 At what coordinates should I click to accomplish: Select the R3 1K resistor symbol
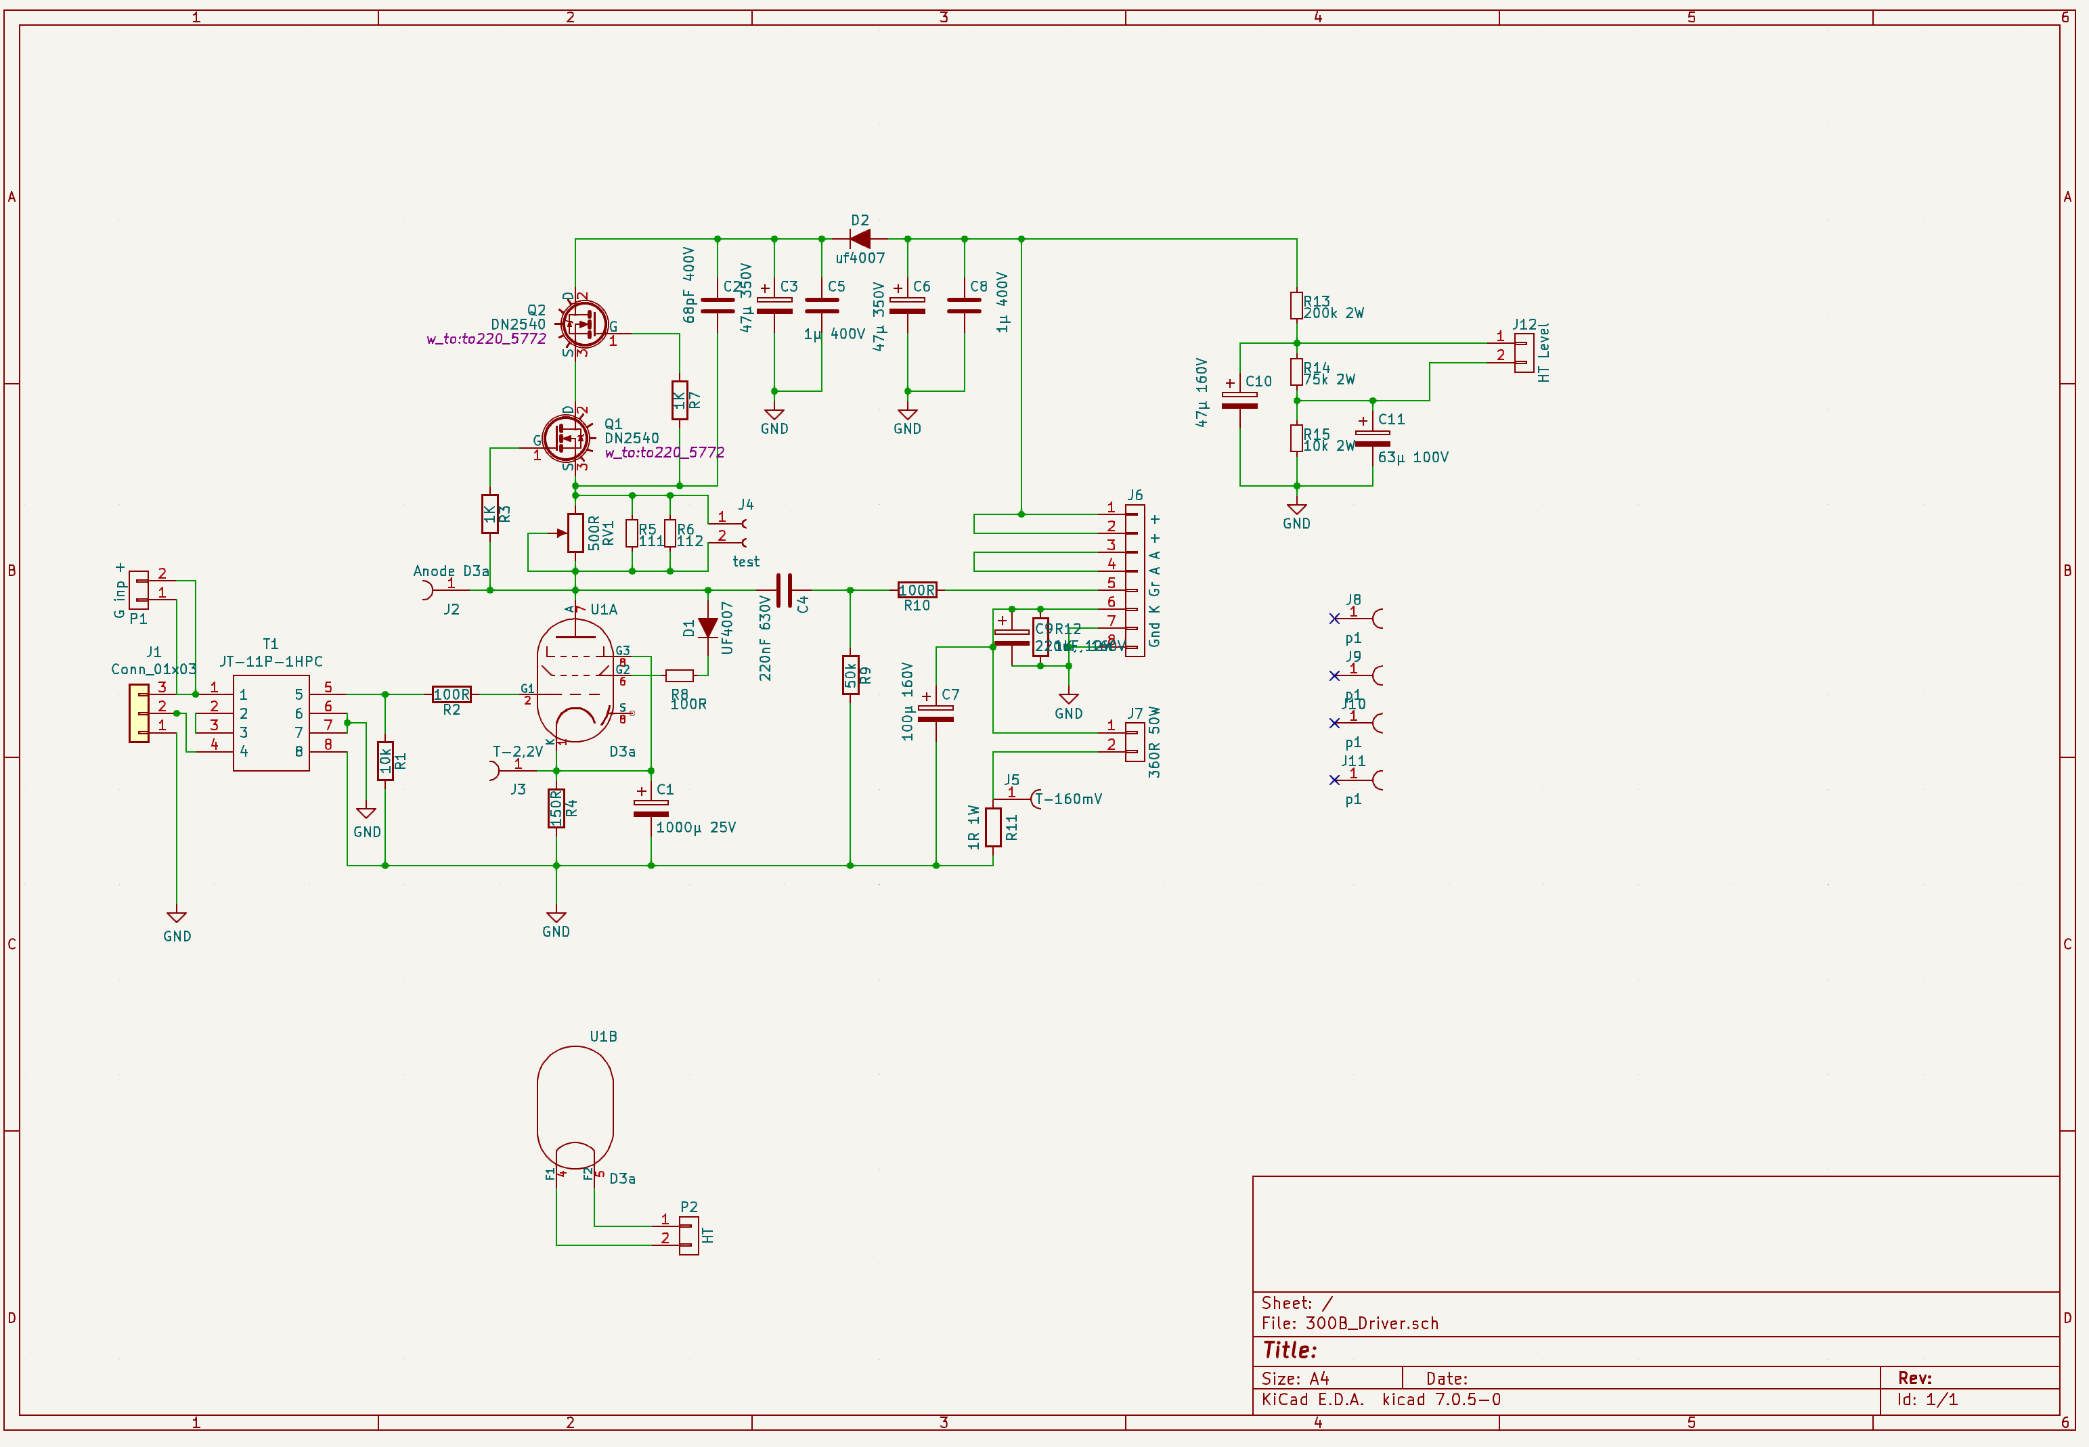489,514
